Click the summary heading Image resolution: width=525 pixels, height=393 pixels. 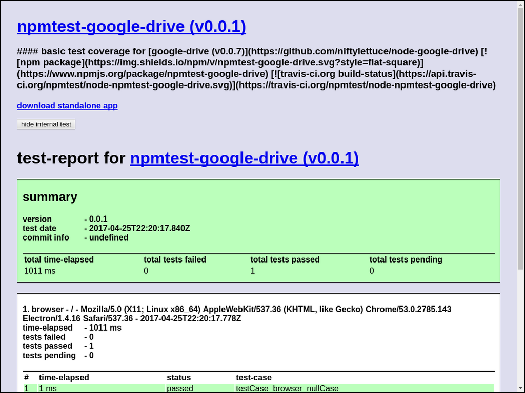click(50, 197)
